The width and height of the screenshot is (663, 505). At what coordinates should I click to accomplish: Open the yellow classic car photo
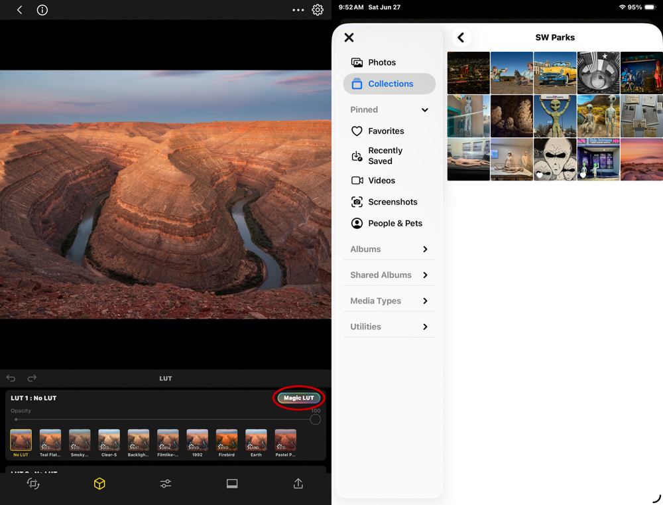pyautogui.click(x=555, y=73)
